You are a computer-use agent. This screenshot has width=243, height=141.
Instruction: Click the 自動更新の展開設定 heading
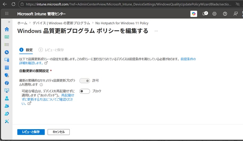coord(34,71)
